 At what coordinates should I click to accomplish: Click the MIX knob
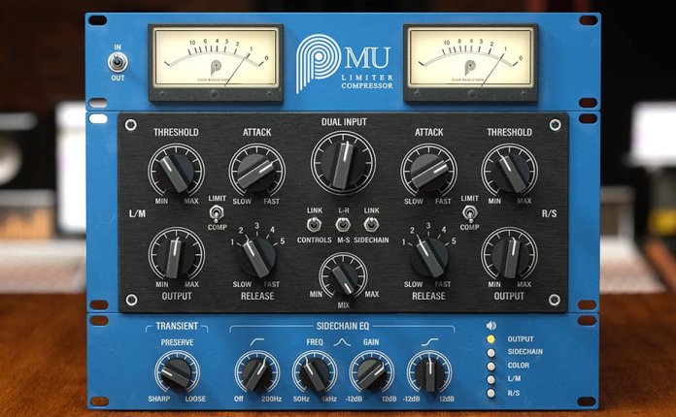[x=343, y=275]
